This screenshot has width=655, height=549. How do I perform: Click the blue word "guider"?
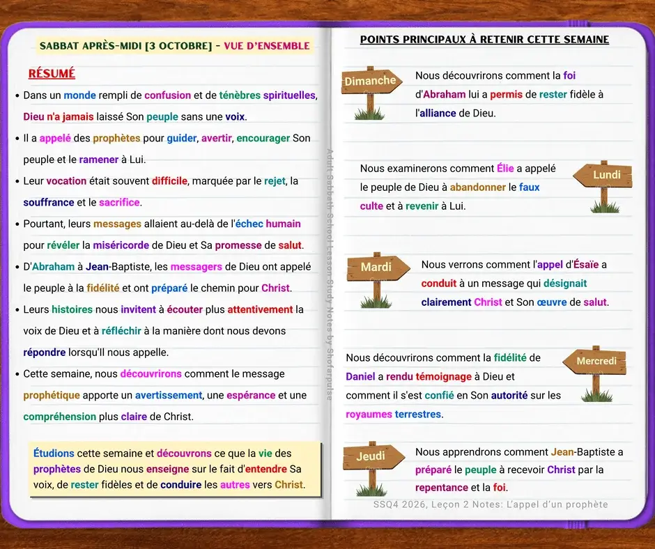click(x=181, y=138)
